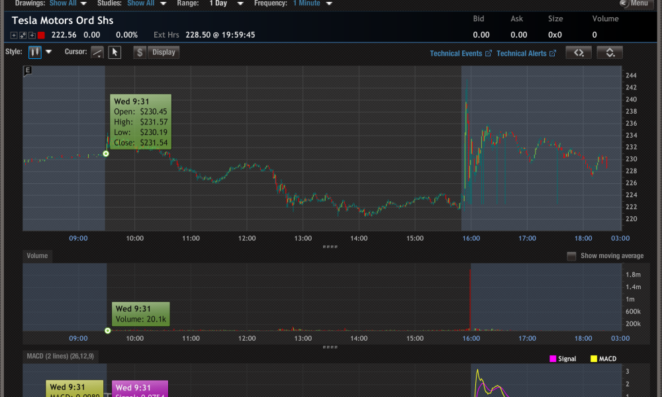
Task: Click the vertical chart expand arrows icon
Action: [609, 53]
